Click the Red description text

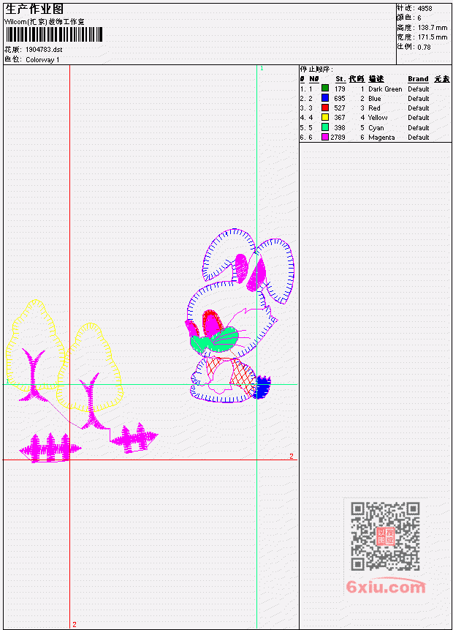click(x=374, y=108)
